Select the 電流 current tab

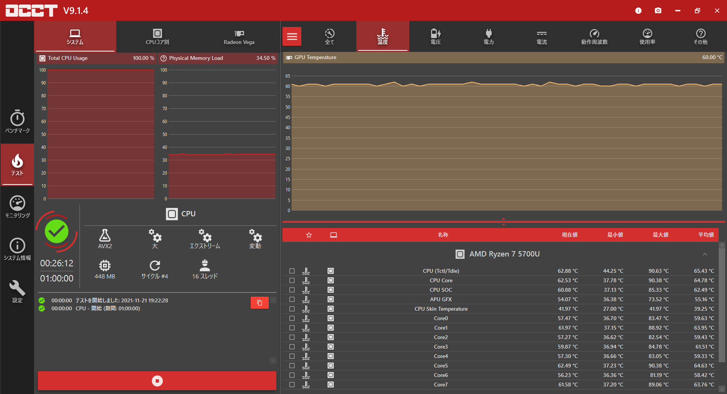(542, 36)
